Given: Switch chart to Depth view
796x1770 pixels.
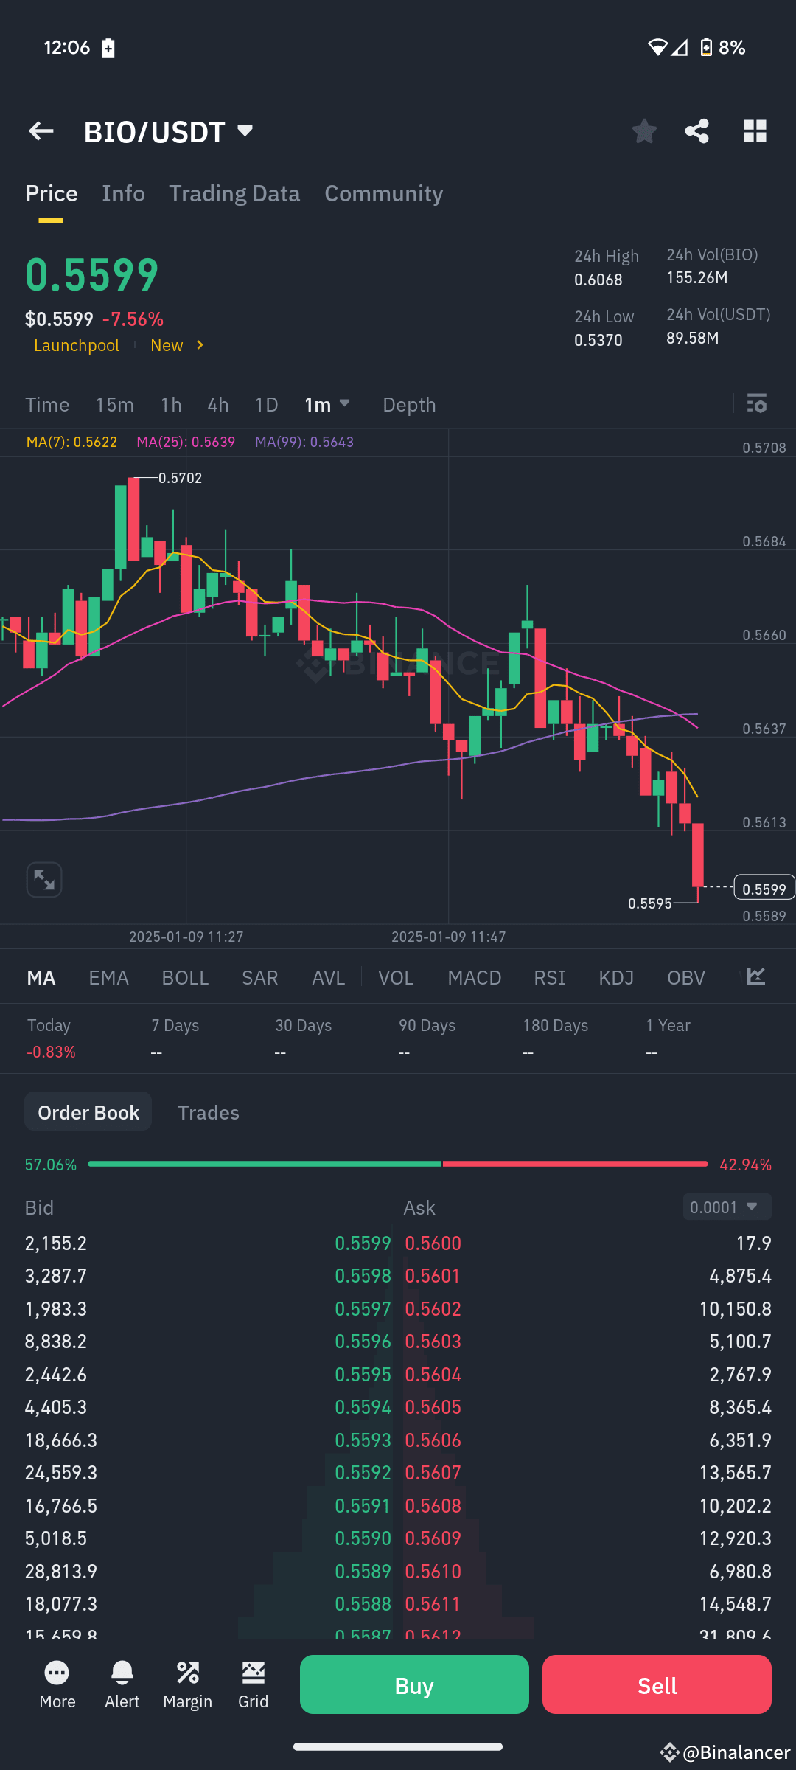Looking at the screenshot, I should click(409, 404).
